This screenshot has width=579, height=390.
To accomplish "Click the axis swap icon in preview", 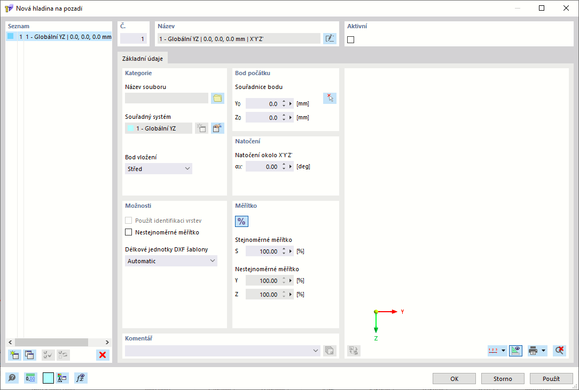I will (x=354, y=351).
